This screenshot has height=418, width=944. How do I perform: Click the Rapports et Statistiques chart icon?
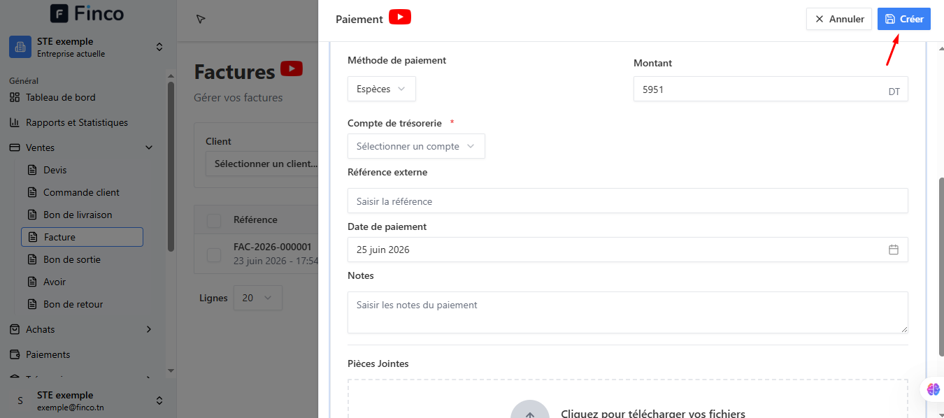15,122
